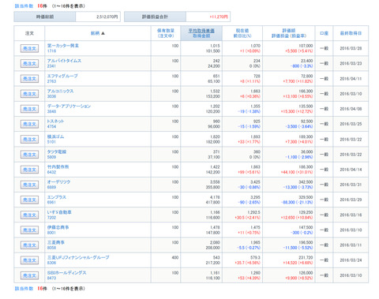Open the いすゞ自動車 stock link
The height and width of the screenshot is (299, 379).
[59, 212]
